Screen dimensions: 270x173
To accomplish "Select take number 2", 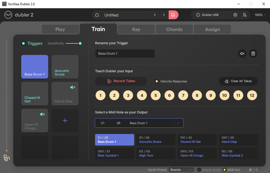I will pos(114,96).
